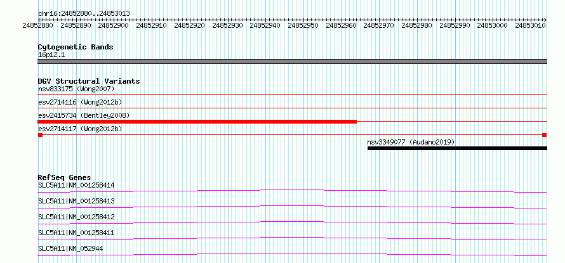Select ruler position 24852890
The height and width of the screenshot is (263, 565).
[76, 25]
